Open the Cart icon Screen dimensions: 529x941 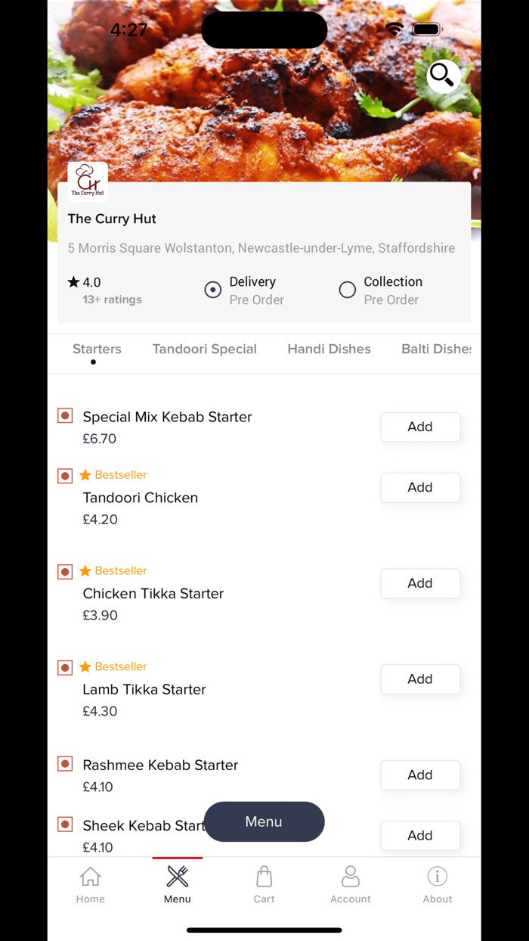point(264,884)
